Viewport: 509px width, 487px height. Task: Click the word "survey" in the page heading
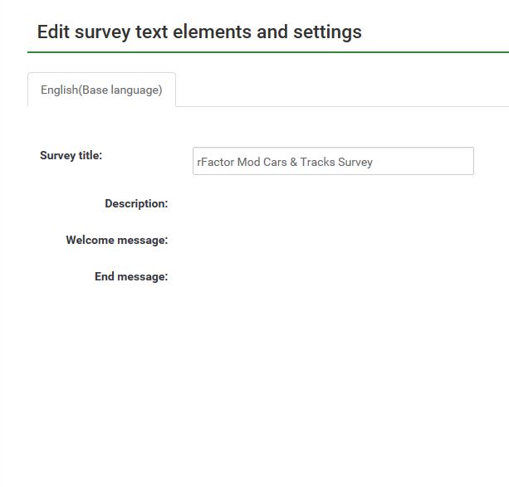click(x=102, y=32)
